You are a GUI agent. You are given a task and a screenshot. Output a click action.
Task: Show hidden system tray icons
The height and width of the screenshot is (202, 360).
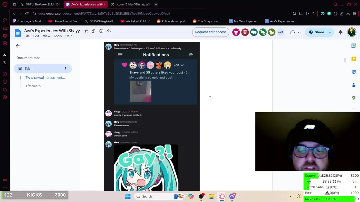click(291, 197)
